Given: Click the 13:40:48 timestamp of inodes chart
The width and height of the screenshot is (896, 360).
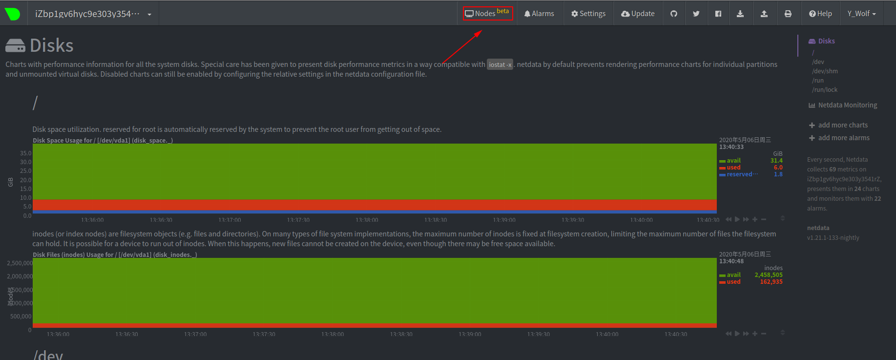Looking at the screenshot, I should [731, 261].
